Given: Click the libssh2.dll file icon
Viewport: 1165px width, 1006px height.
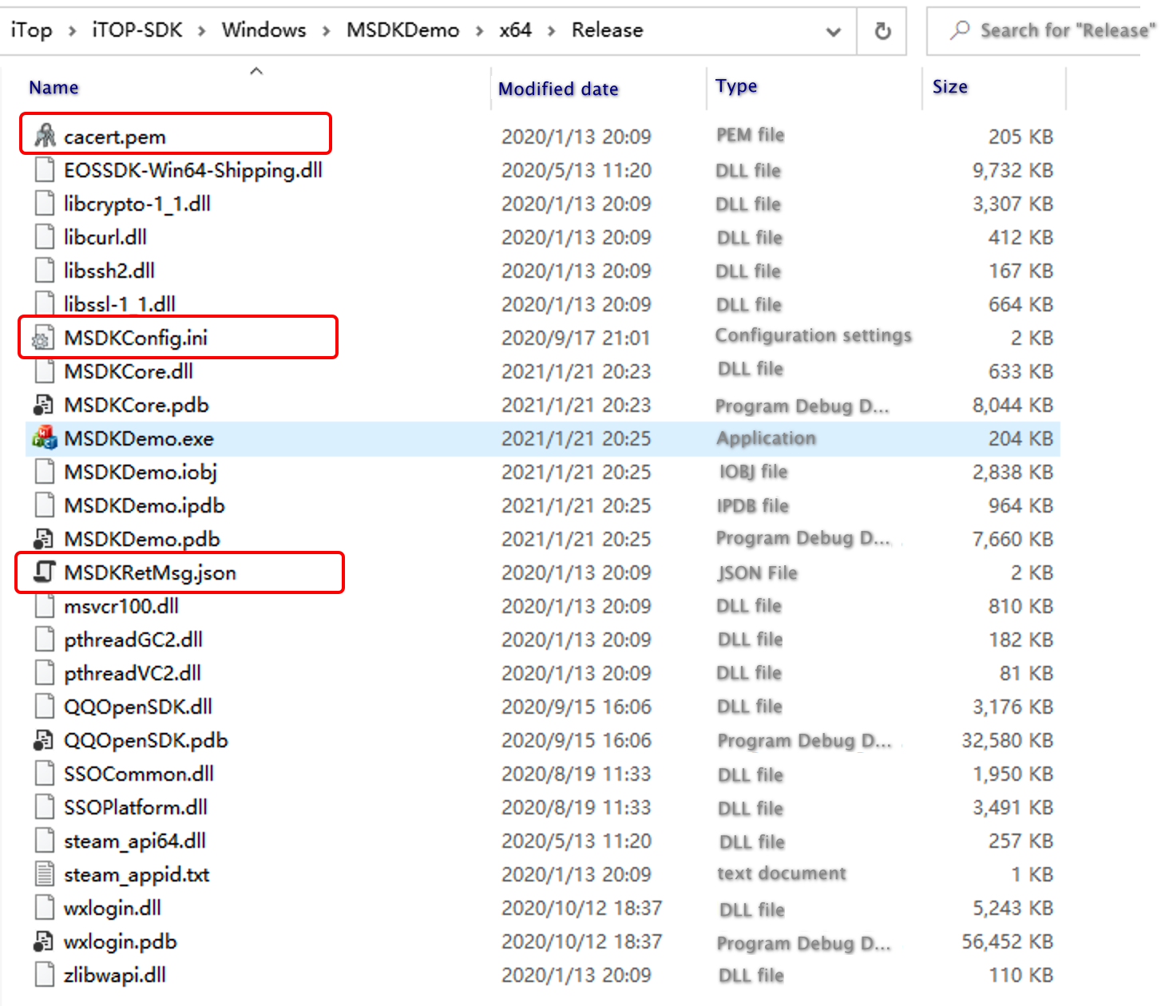Looking at the screenshot, I should (45, 271).
